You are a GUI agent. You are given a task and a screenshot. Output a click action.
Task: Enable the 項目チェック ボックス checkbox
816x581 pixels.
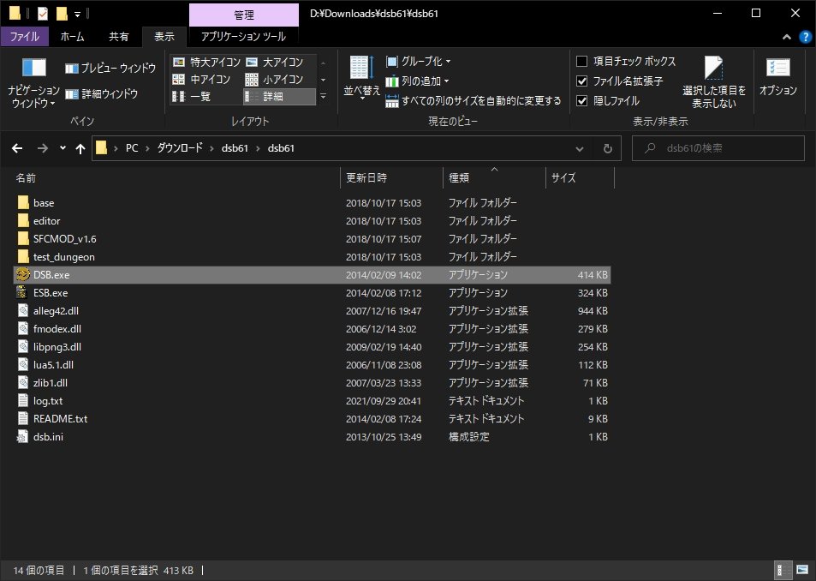coord(581,62)
